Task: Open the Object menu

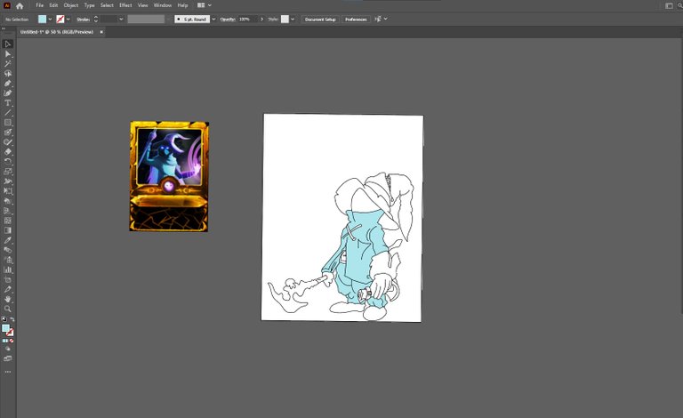Action: pos(71,5)
